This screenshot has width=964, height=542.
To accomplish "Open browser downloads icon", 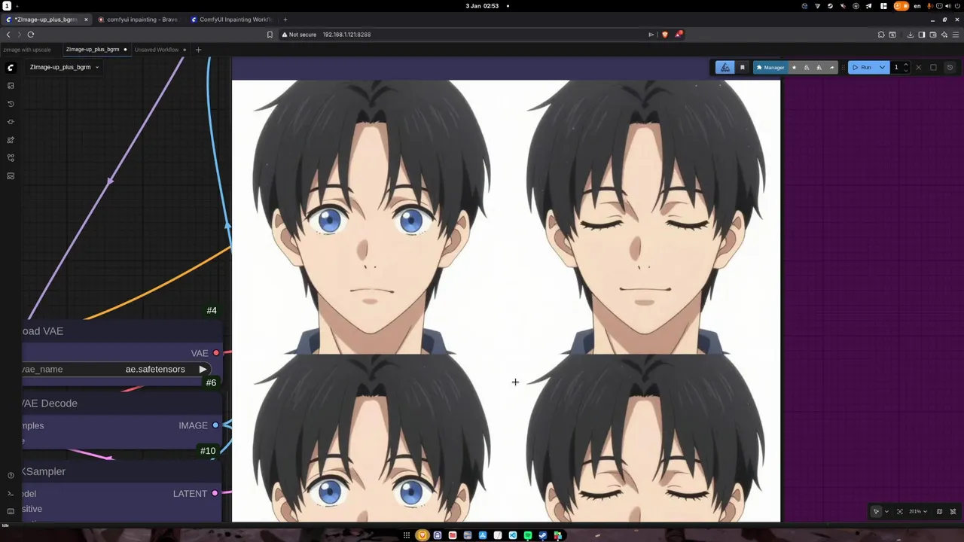I will coord(911,35).
